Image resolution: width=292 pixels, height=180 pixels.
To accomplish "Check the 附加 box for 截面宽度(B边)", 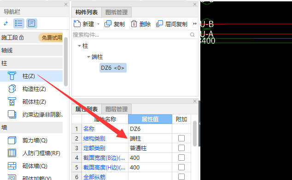I will 181,157.
